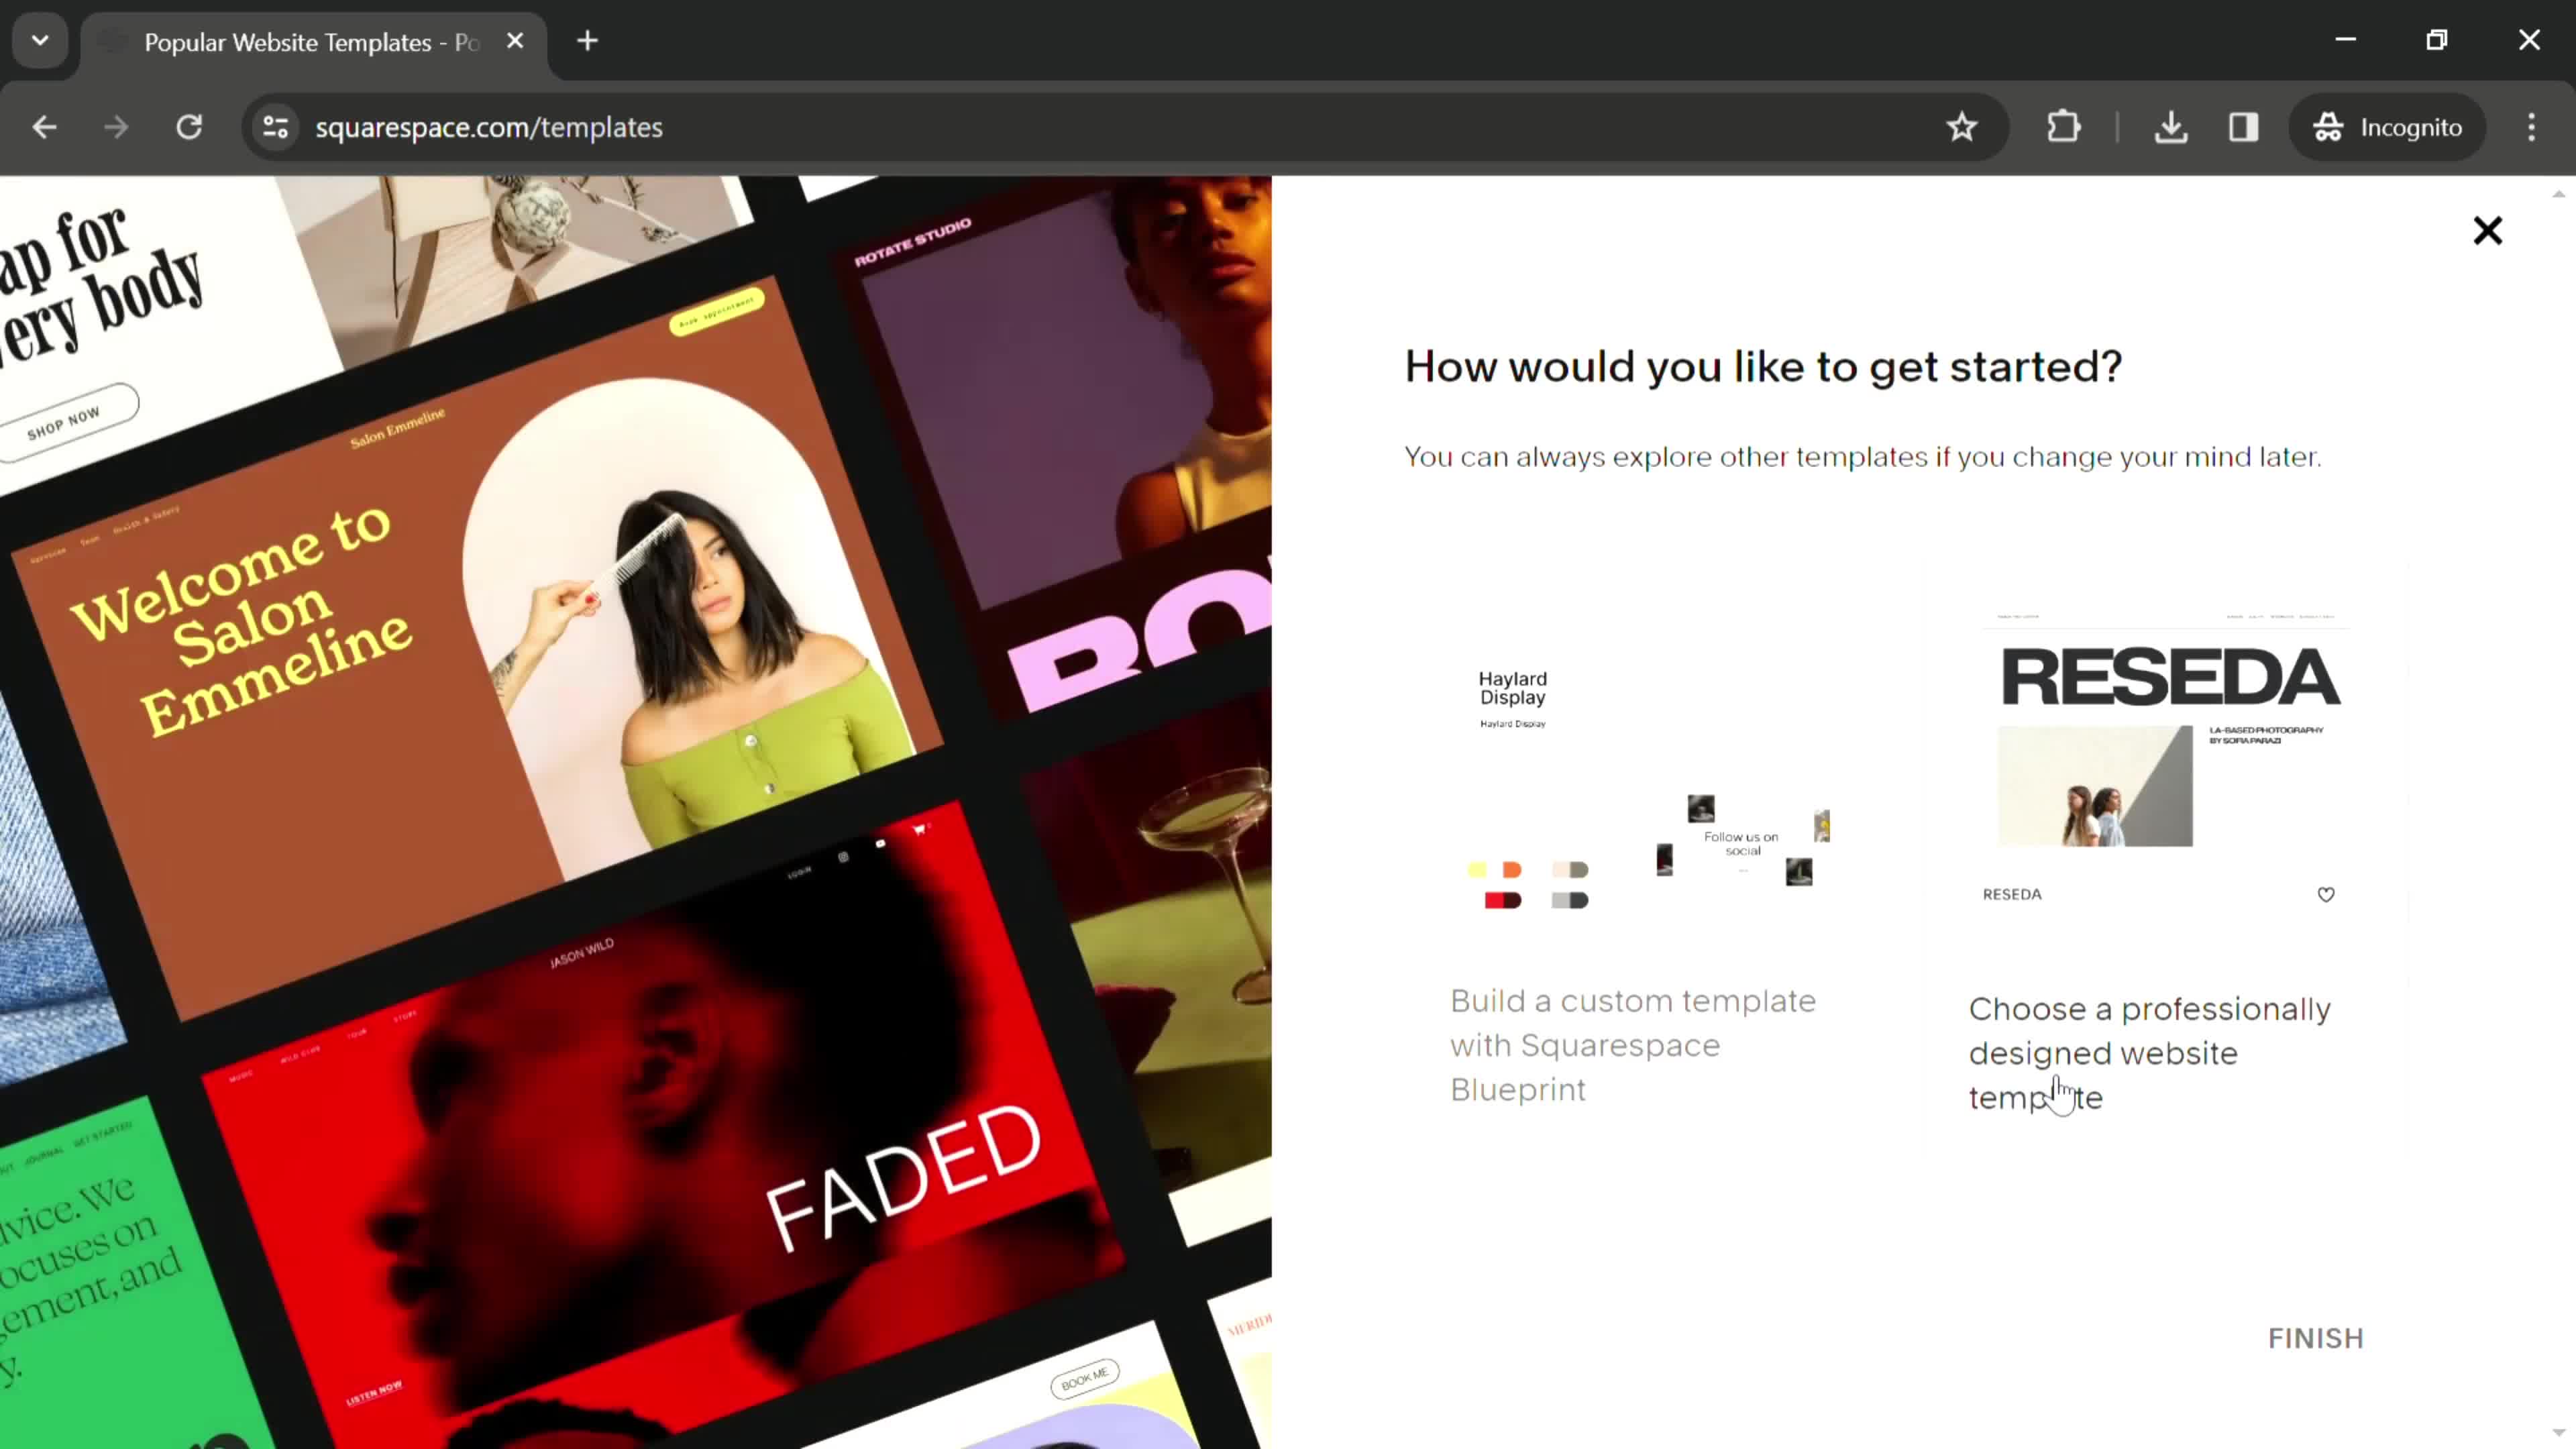Screen dimensions: 2576x1449
Task: Bookmark this page with the star icon
Action: click(1961, 127)
